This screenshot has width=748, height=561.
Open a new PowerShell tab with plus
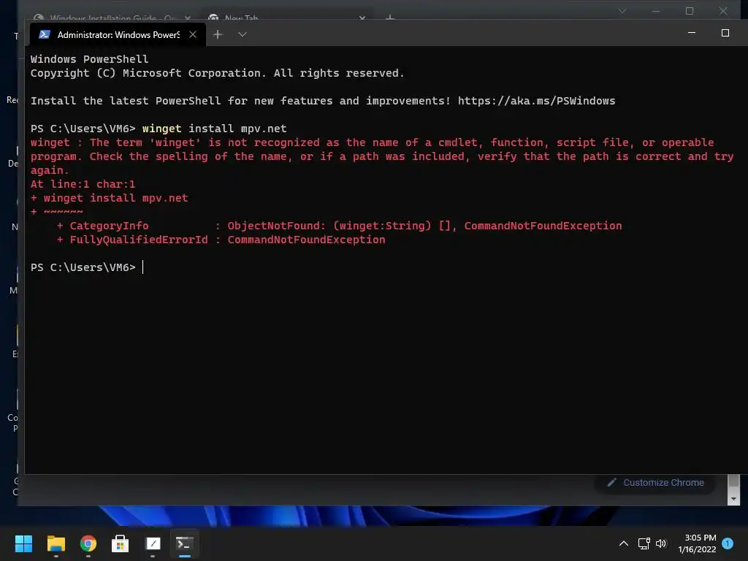pyautogui.click(x=218, y=34)
